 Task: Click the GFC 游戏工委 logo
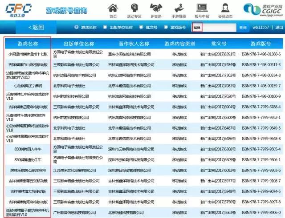click(18, 10)
